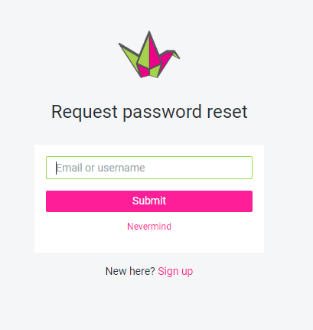Click the word 'reset' in heading

[227, 112]
